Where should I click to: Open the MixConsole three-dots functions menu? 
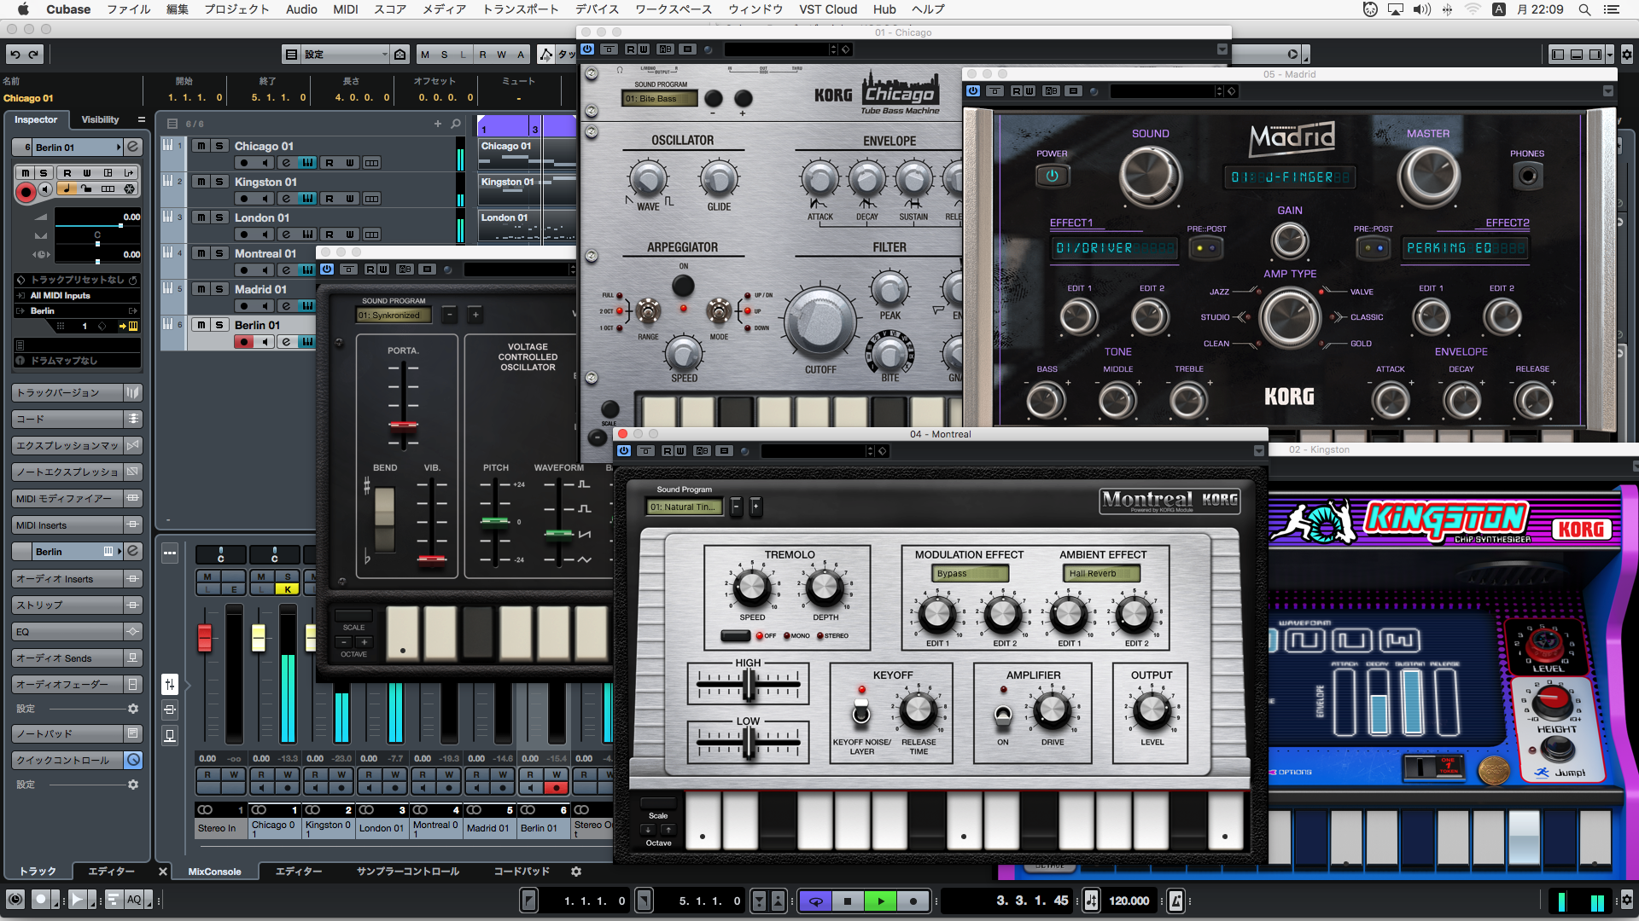pos(170,553)
